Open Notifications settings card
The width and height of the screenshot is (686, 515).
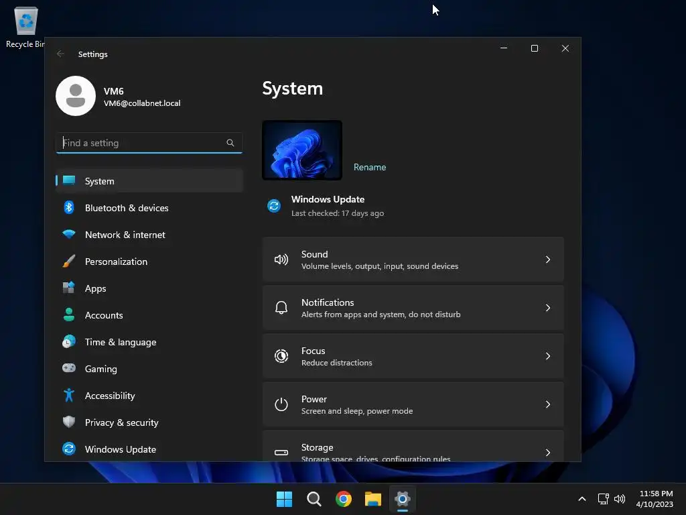(413, 308)
